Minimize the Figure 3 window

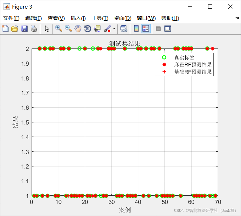pos(190,7)
